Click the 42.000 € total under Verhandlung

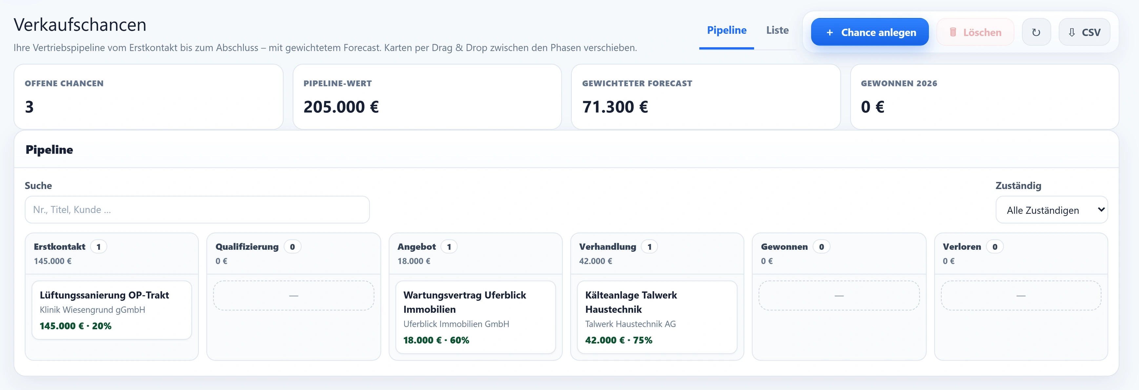click(x=596, y=261)
